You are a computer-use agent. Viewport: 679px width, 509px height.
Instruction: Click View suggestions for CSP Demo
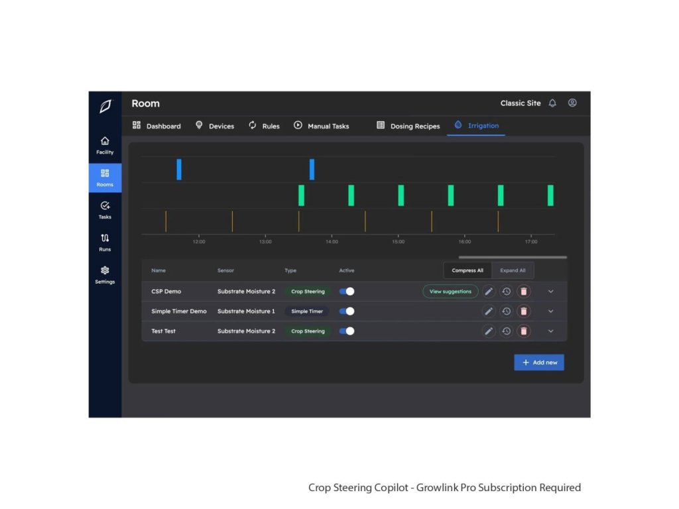[450, 292]
